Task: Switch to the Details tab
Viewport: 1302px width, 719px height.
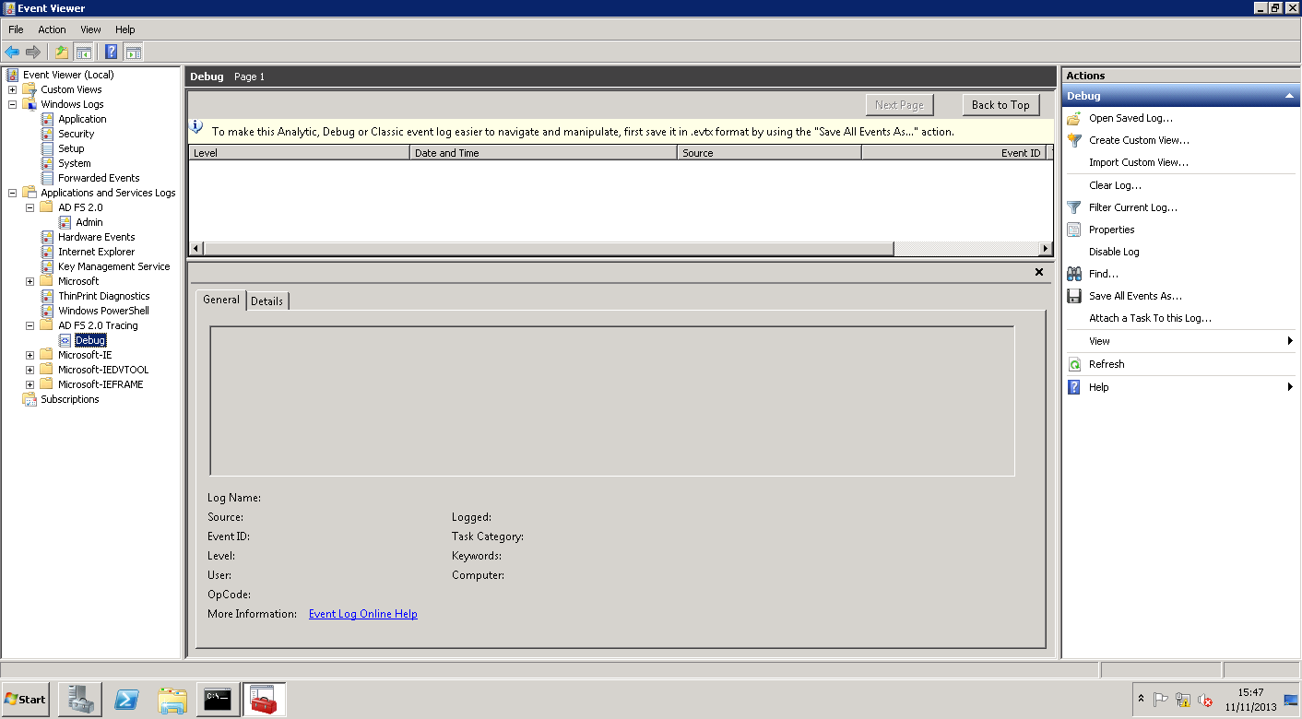Action: pyautogui.click(x=267, y=301)
